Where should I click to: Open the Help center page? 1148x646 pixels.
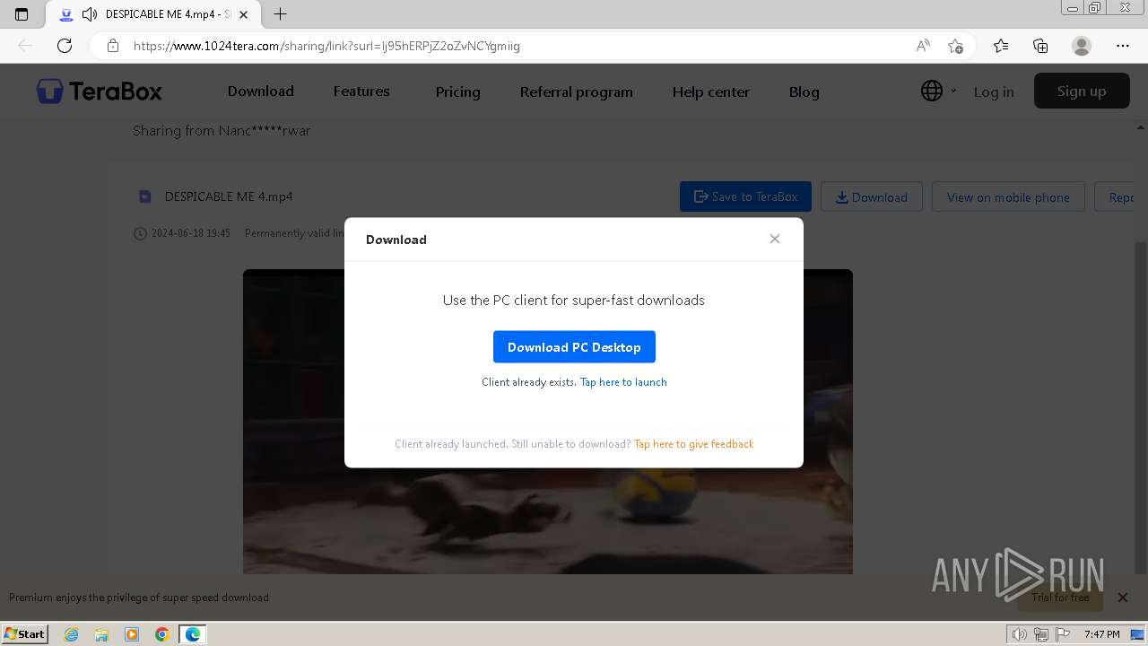[710, 92]
